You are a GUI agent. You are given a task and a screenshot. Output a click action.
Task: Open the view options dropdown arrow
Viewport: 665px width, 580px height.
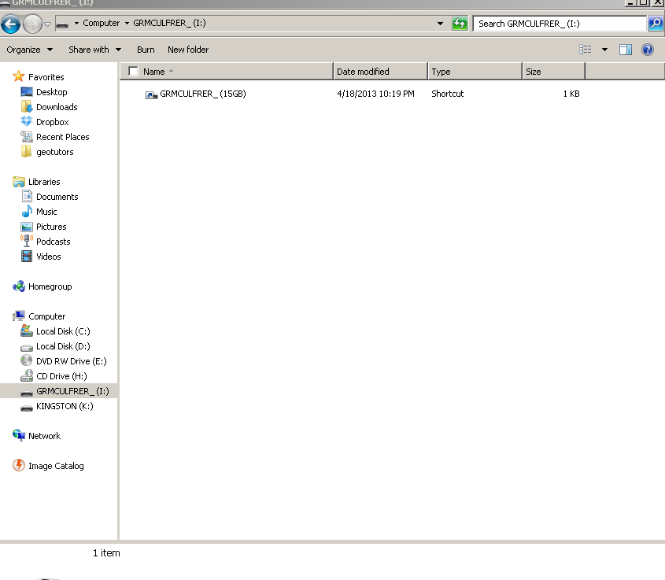pos(604,50)
